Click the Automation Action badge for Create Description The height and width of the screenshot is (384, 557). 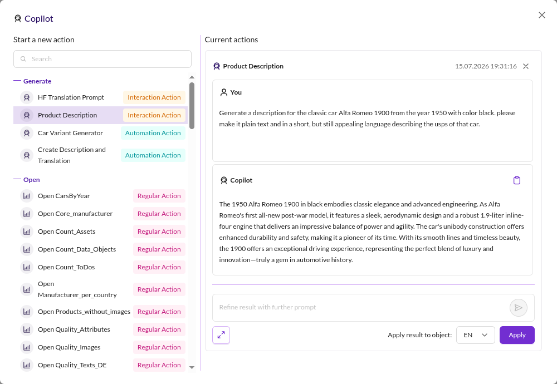[x=153, y=155]
